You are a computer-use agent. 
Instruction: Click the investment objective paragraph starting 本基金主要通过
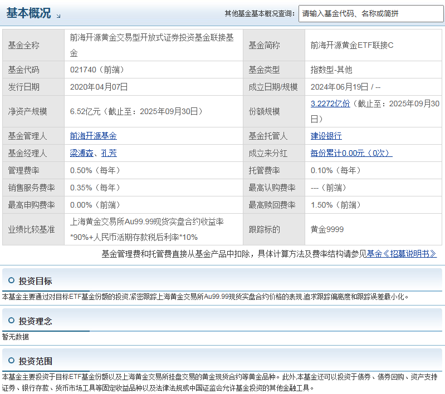point(205,297)
